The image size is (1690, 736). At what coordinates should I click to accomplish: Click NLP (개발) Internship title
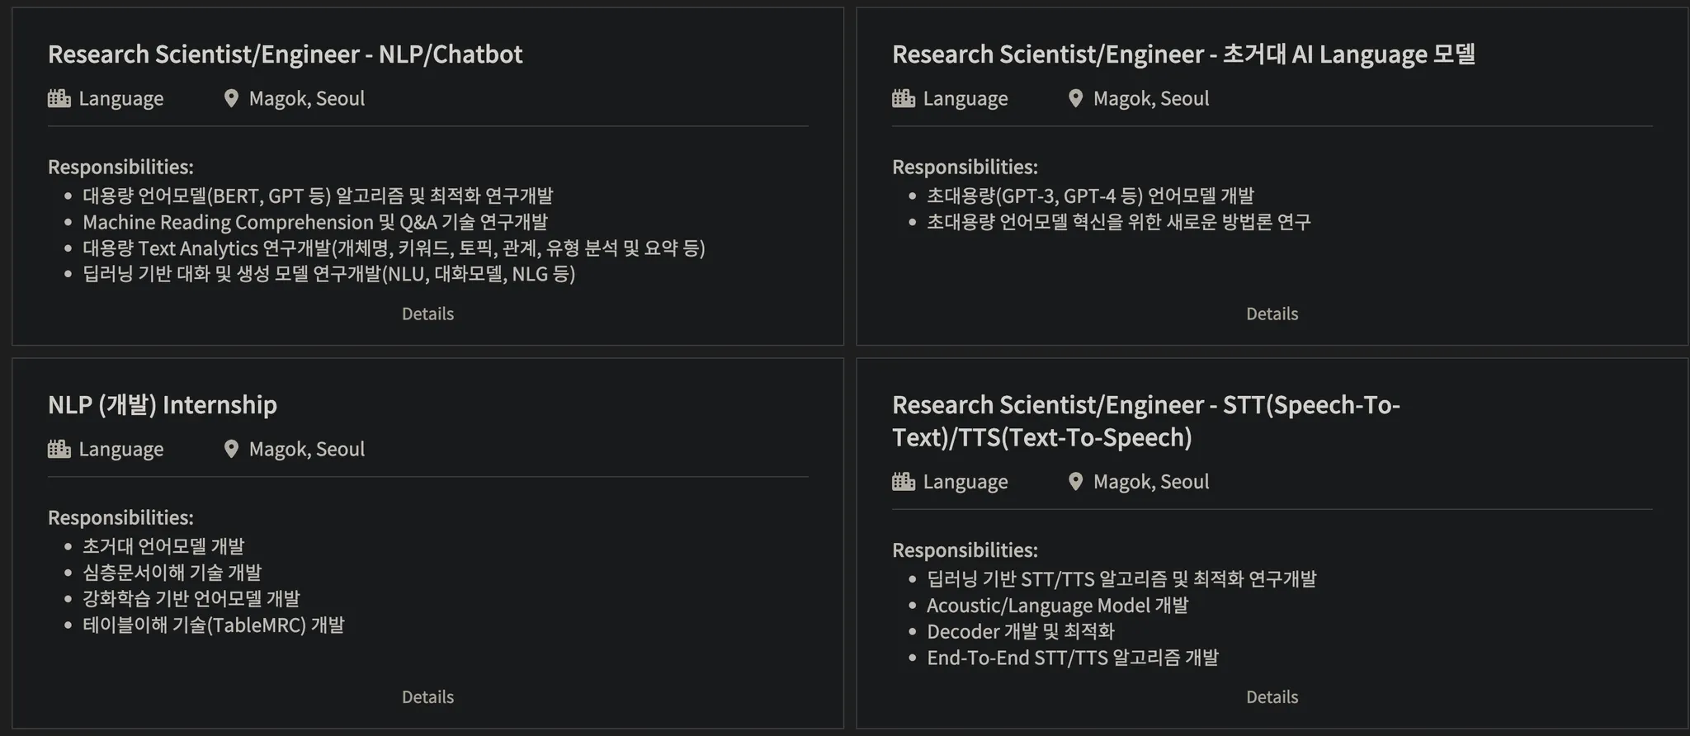[163, 405]
